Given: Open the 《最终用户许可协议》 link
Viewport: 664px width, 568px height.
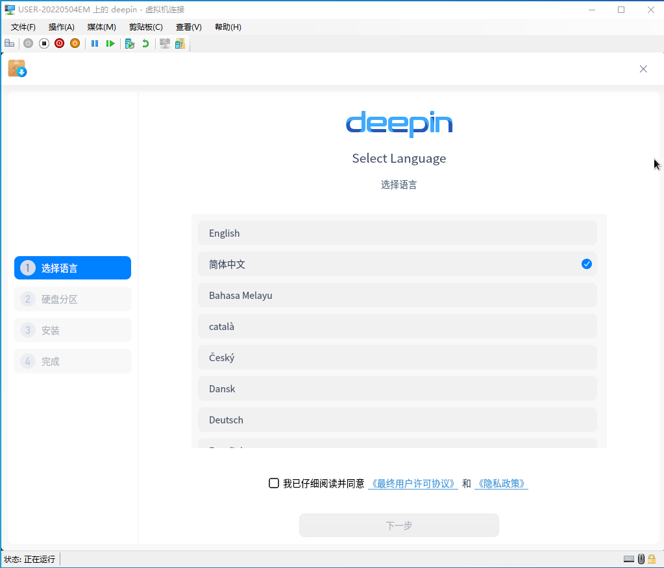Looking at the screenshot, I should pyautogui.click(x=413, y=484).
